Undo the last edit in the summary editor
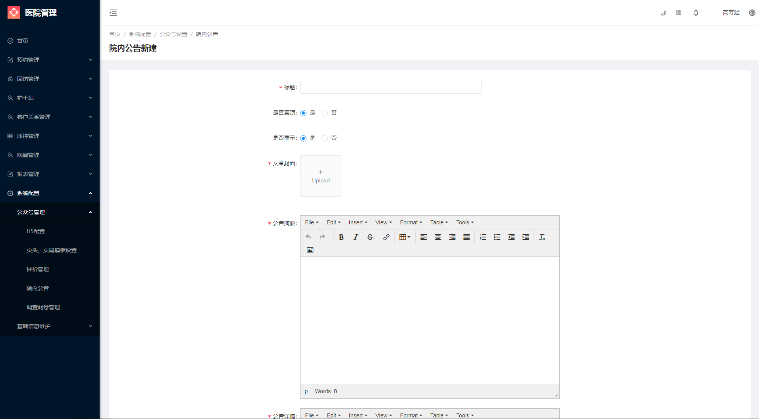759x419 pixels. [x=308, y=237]
